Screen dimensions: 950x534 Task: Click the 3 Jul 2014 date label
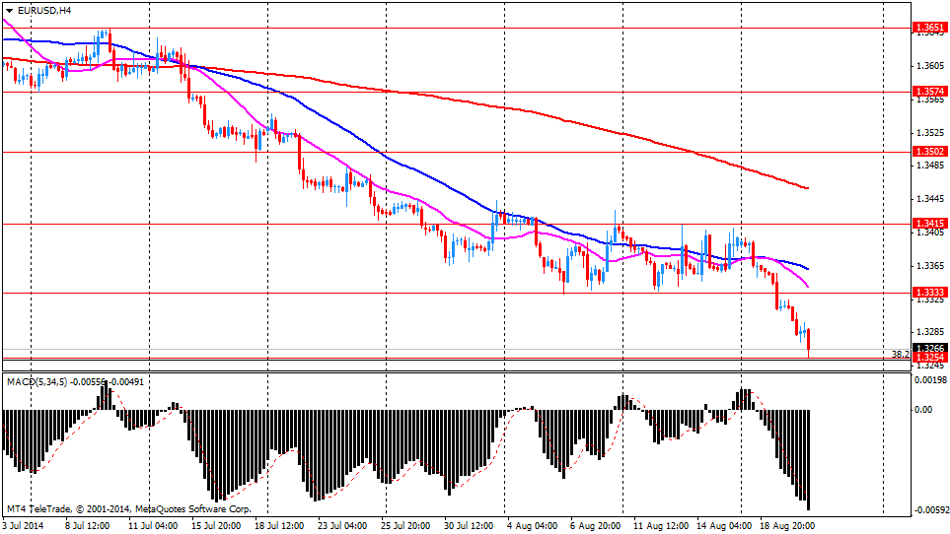23,525
